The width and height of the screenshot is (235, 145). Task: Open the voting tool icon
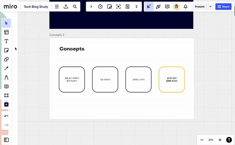click(x=127, y=7)
